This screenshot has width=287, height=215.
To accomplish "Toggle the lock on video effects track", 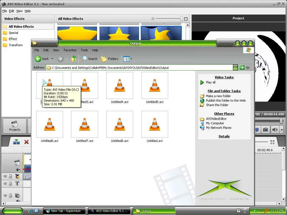I will pyautogui.click(x=10, y=176).
